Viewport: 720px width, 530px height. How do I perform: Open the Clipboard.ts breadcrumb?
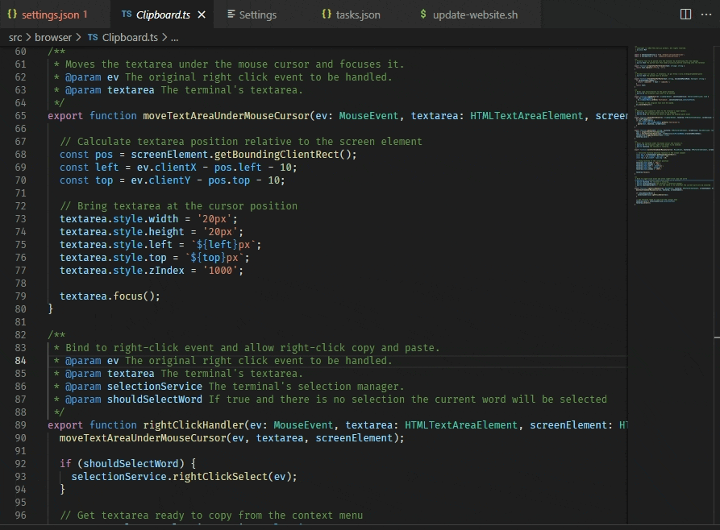[130, 38]
